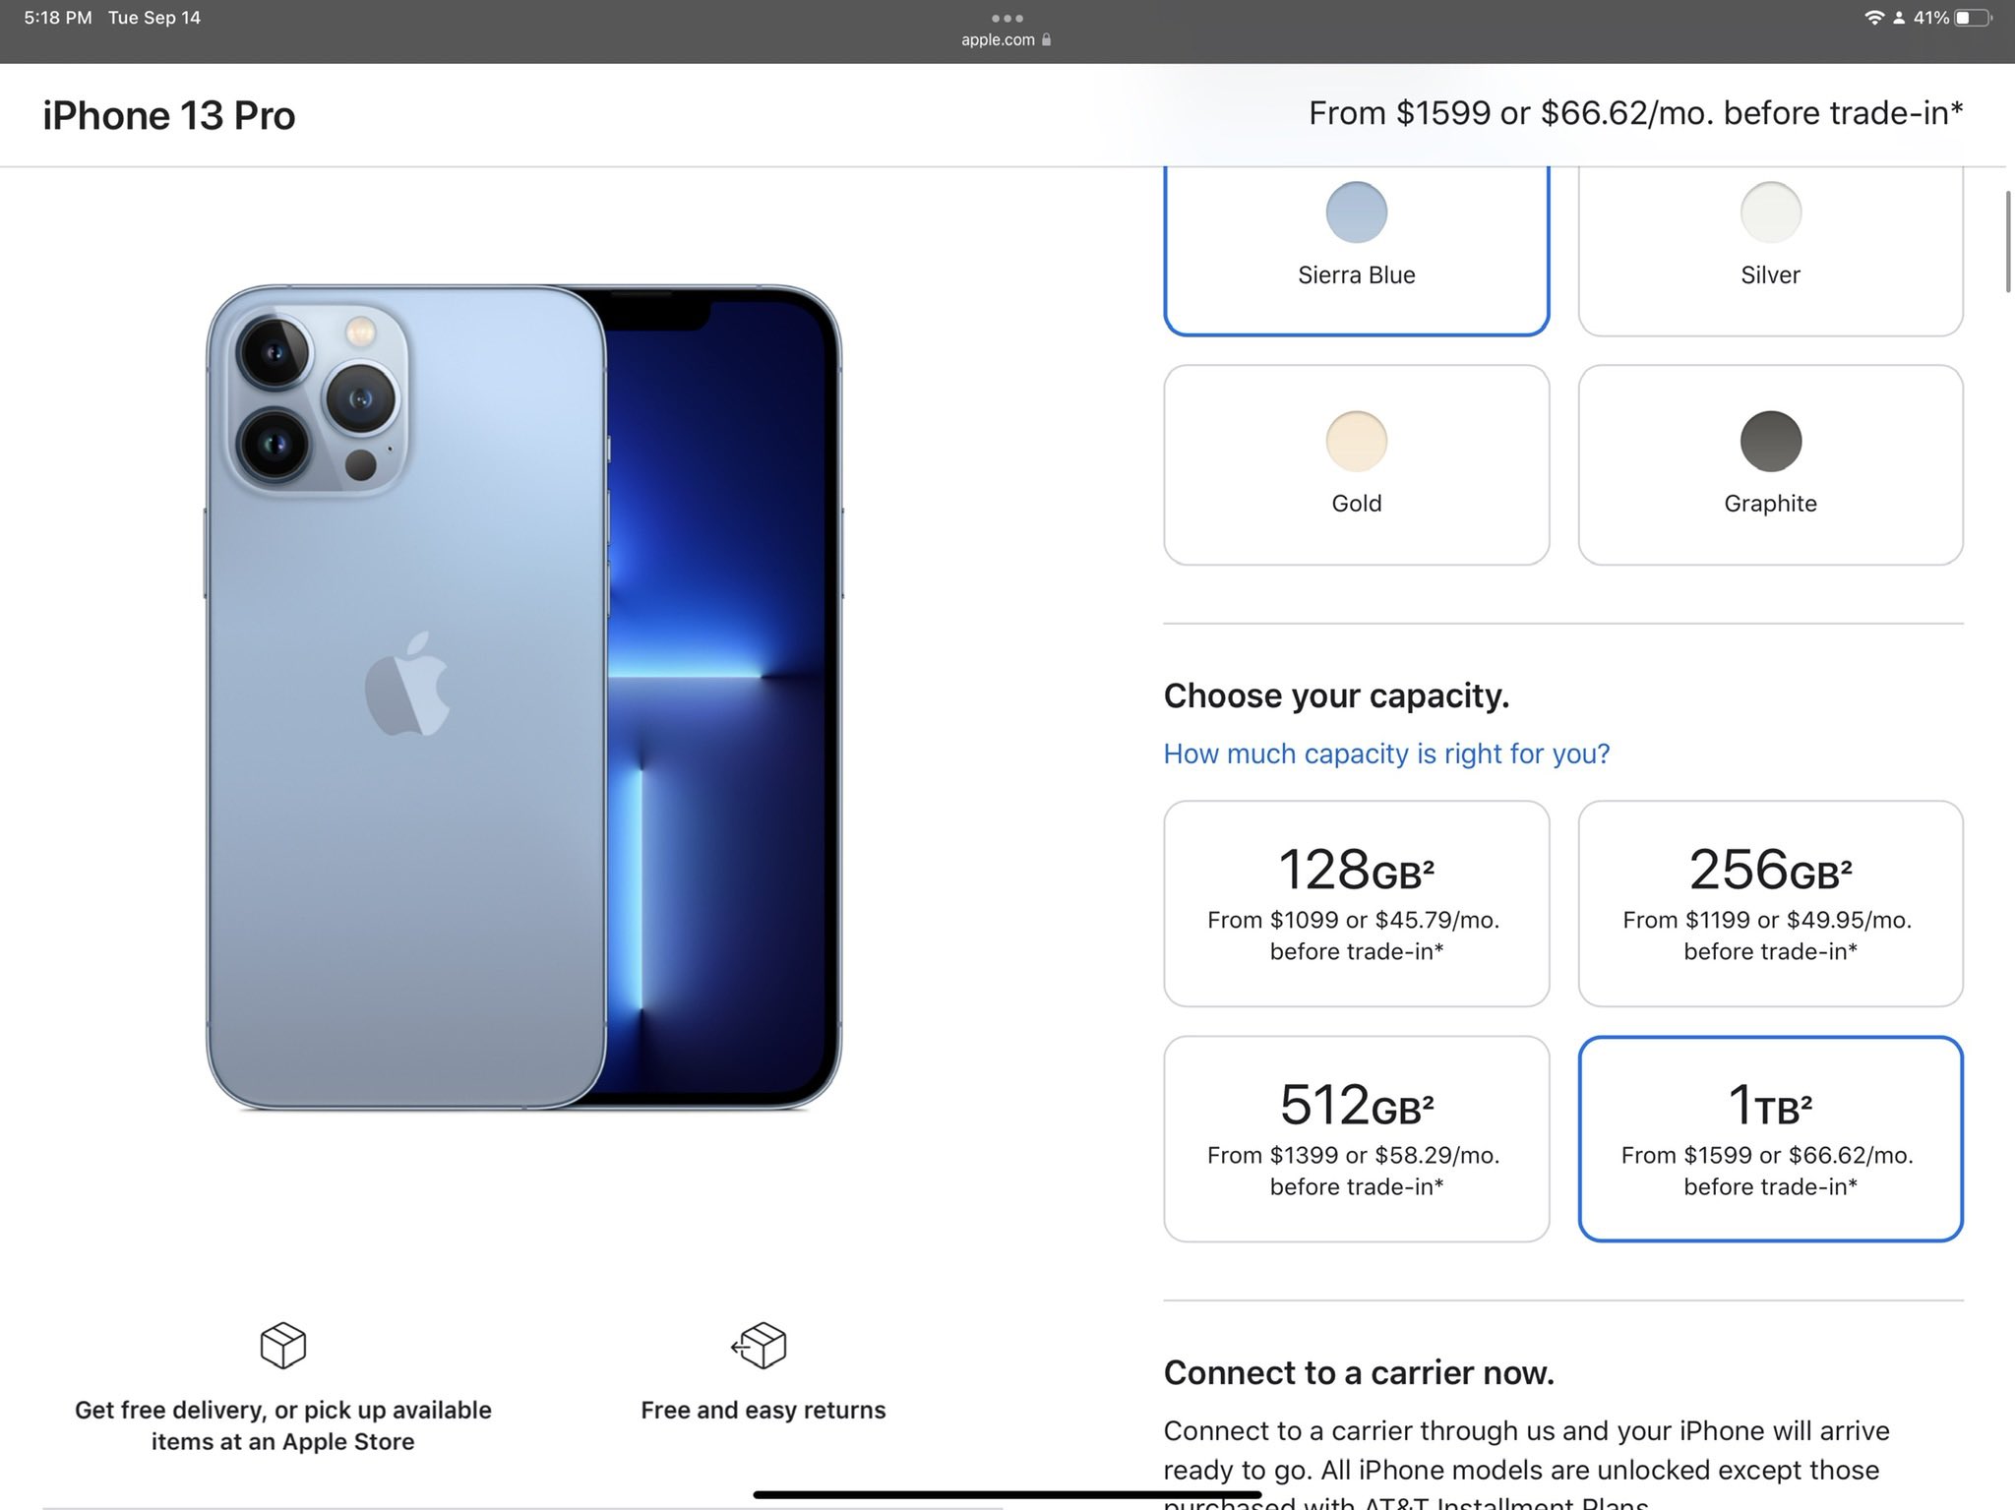Select Silver color option
This screenshot has height=1510, width=2015.
1769,238
